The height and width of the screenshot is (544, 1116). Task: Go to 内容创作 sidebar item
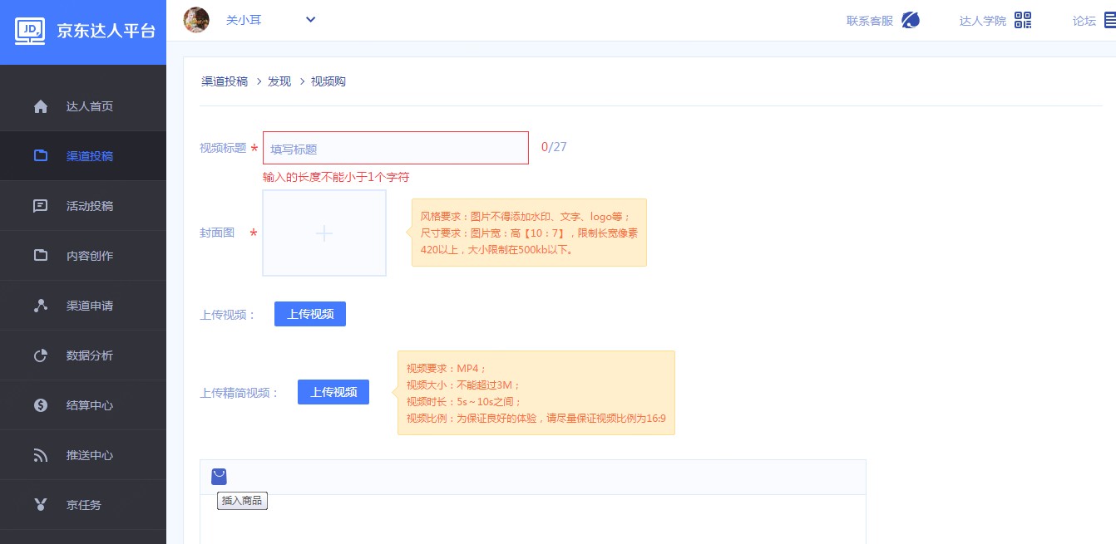point(90,256)
